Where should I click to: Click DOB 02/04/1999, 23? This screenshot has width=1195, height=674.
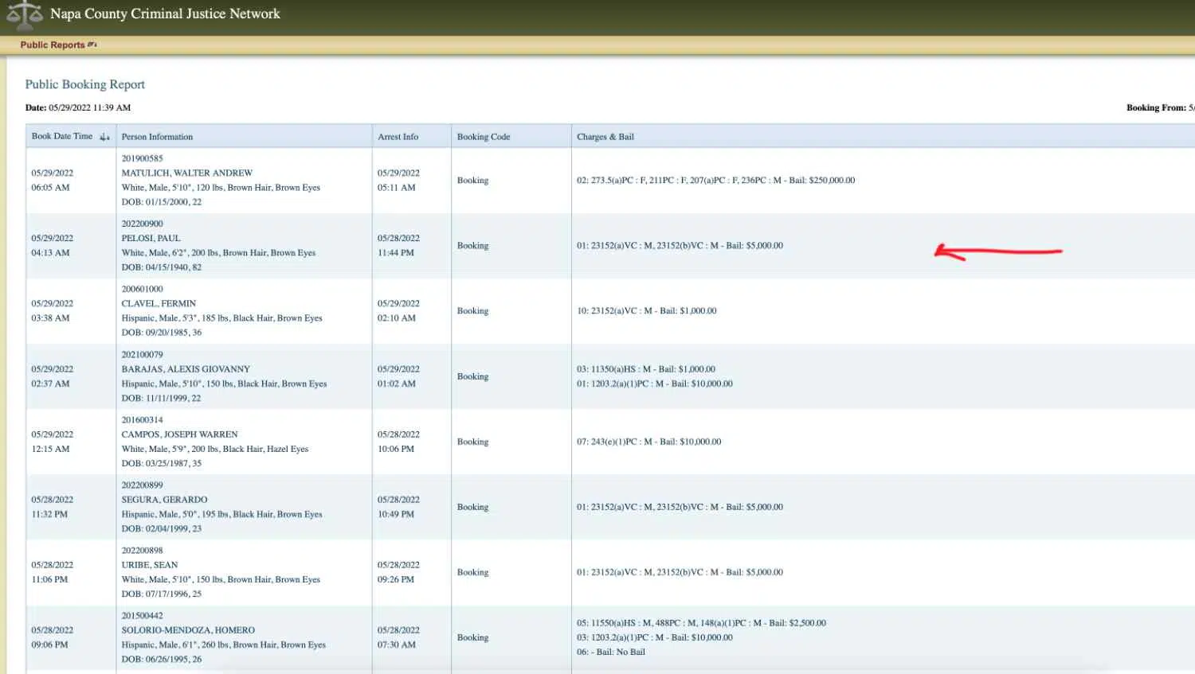(161, 528)
